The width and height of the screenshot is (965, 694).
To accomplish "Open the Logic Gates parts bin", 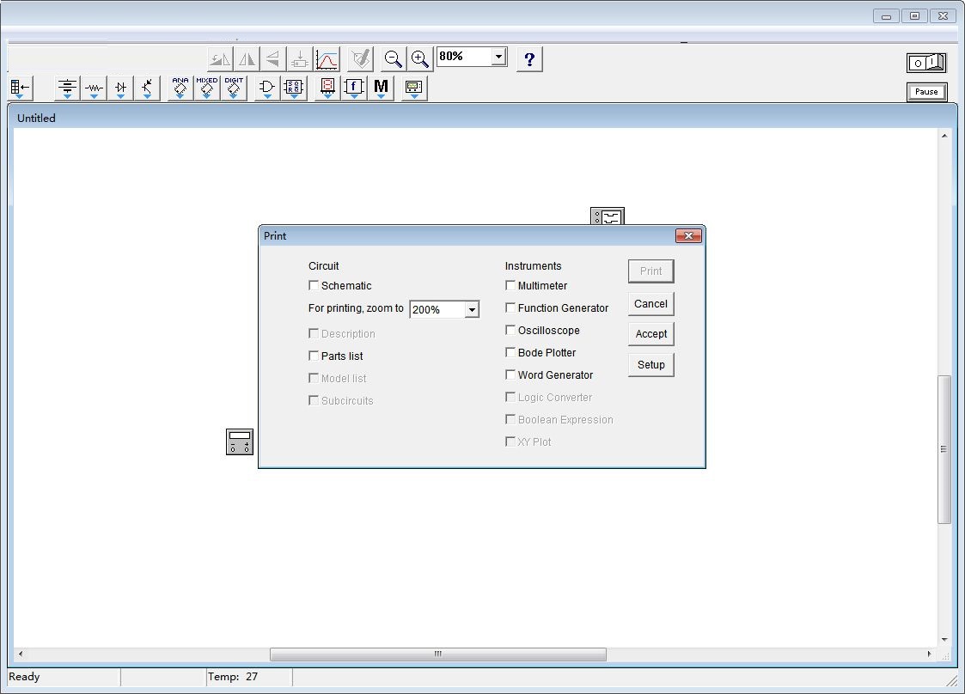I will pyautogui.click(x=268, y=88).
